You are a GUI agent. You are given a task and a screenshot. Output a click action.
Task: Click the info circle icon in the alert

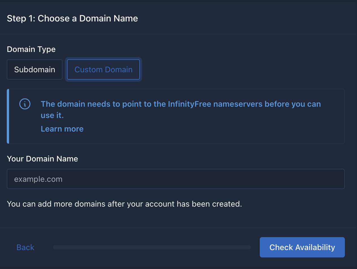(25, 104)
